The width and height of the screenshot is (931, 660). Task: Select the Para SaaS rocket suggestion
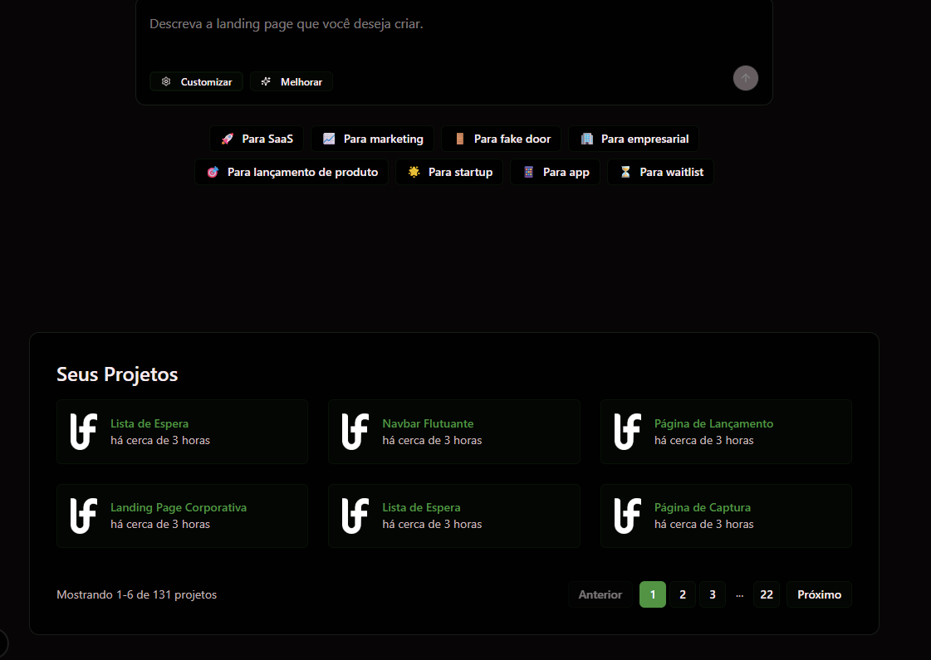pyautogui.click(x=257, y=139)
